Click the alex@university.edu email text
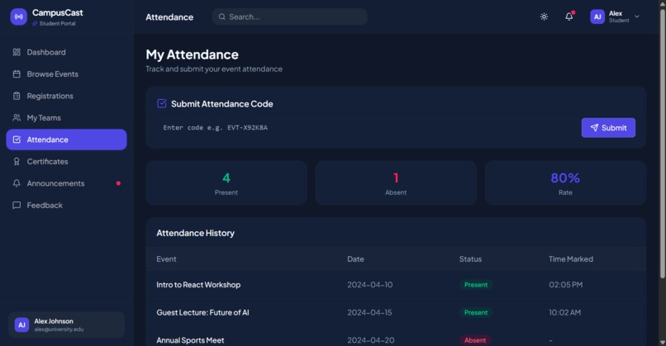 [x=59, y=329]
